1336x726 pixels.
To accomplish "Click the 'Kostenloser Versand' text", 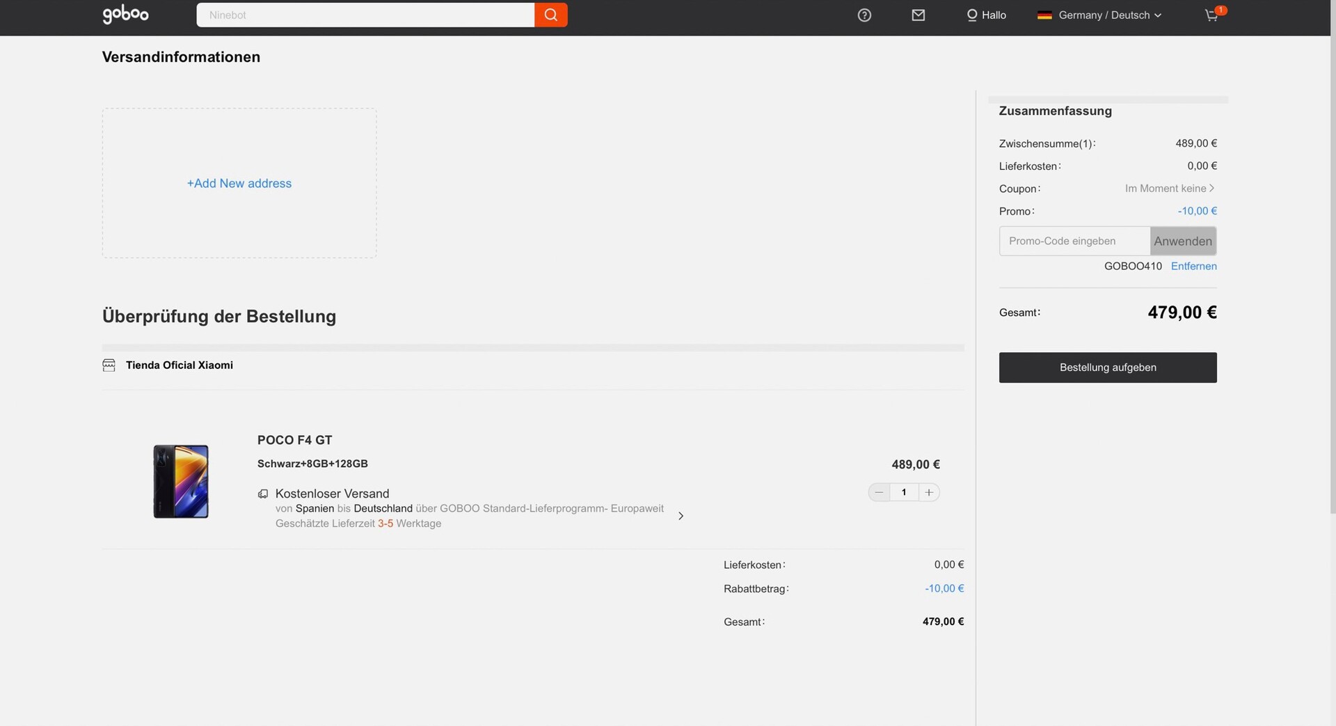I will [x=332, y=494].
